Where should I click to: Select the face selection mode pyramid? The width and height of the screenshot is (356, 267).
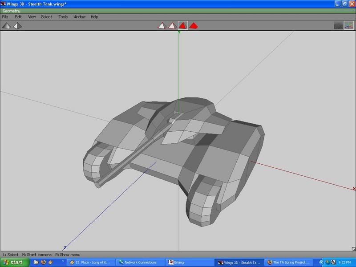point(183,26)
